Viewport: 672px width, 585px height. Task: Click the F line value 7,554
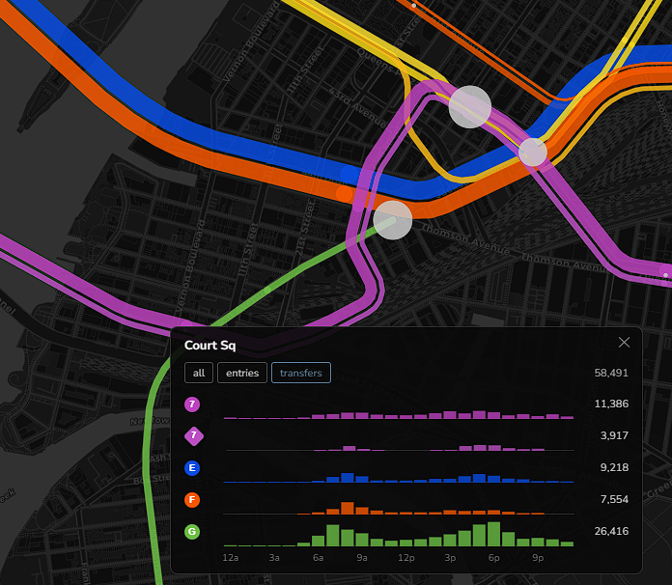click(x=614, y=499)
